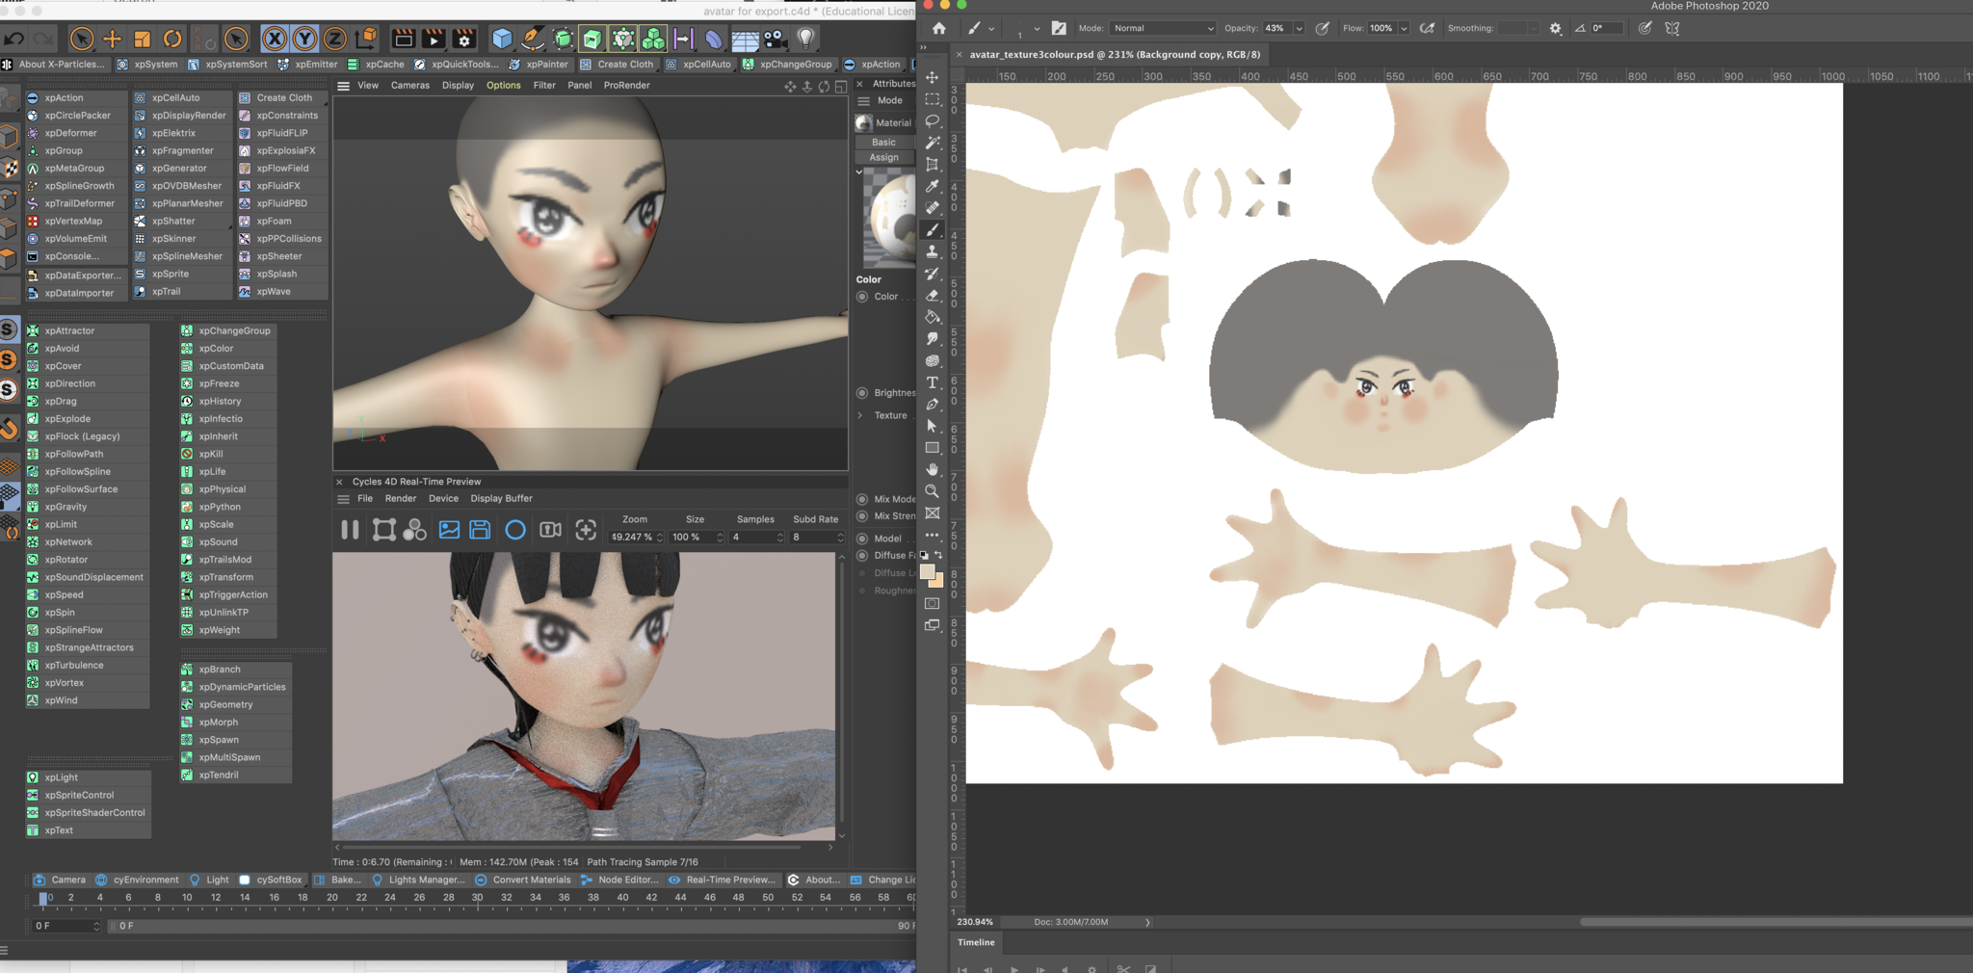Toggle the Color radio in material attributes
Viewport: 1973px width, 973px height.
pos(862,297)
